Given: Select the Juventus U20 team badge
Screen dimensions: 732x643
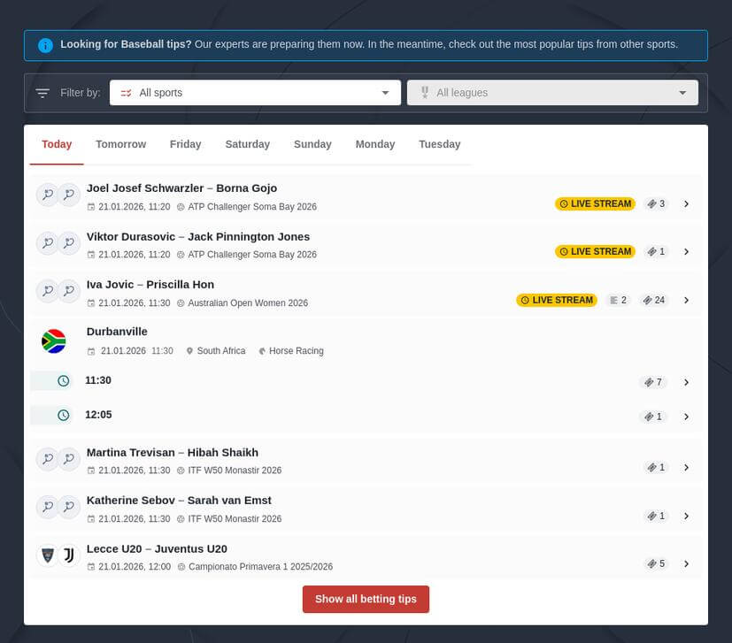Looking at the screenshot, I should [69, 555].
